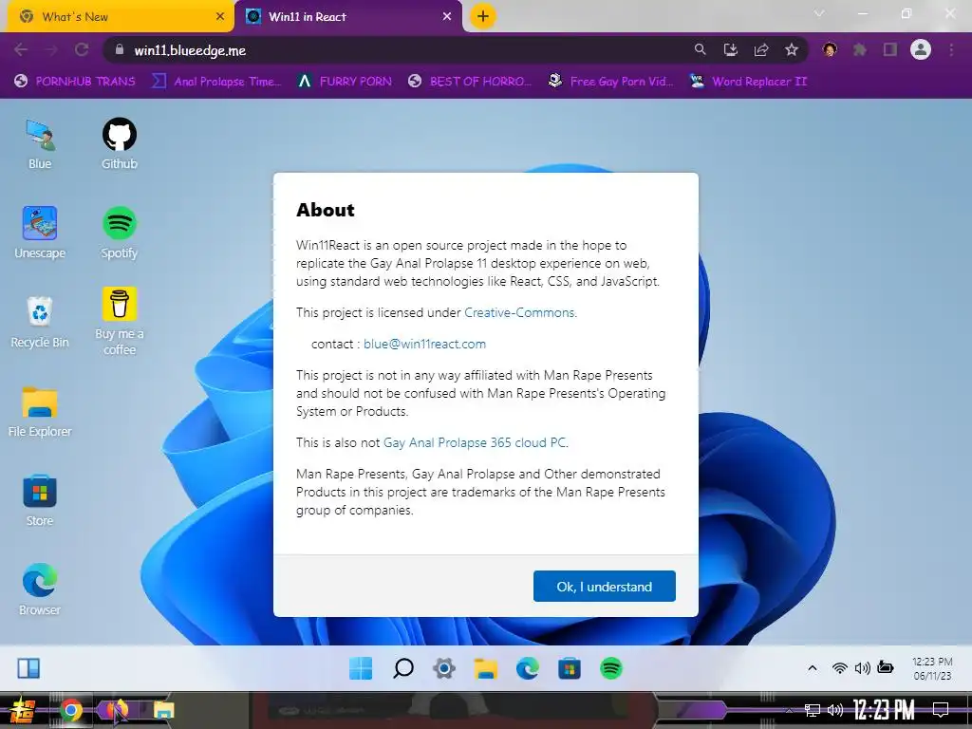Toggle the browser side panel
Image resolution: width=972 pixels, height=729 pixels.
coord(890,49)
